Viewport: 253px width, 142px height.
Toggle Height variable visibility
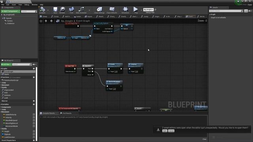click(34, 131)
